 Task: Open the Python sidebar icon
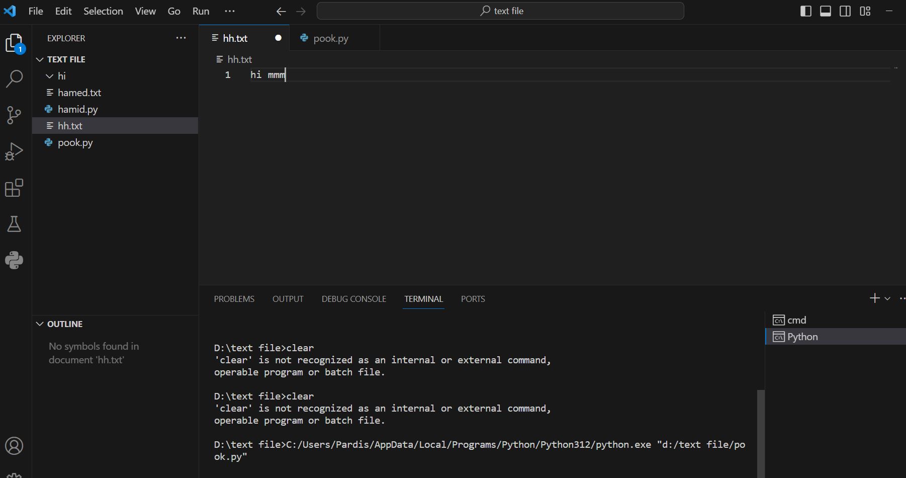14,260
